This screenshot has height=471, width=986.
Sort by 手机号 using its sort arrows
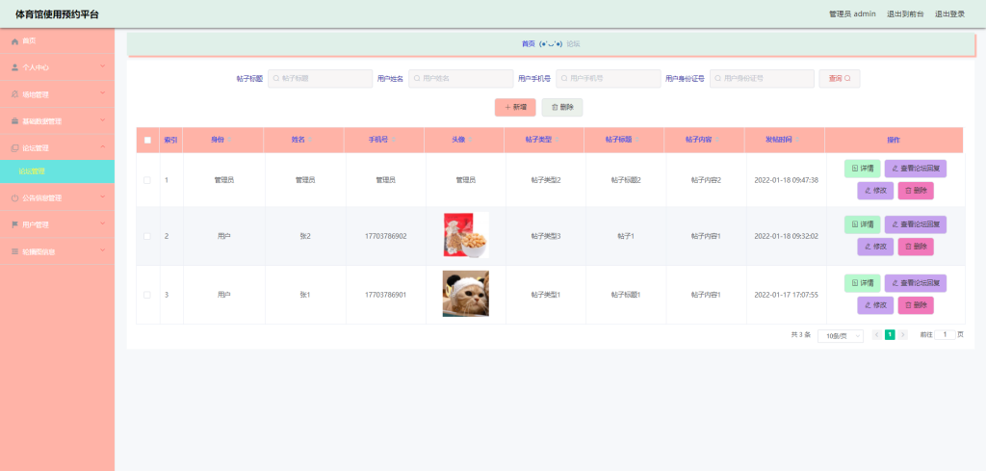tap(394, 140)
